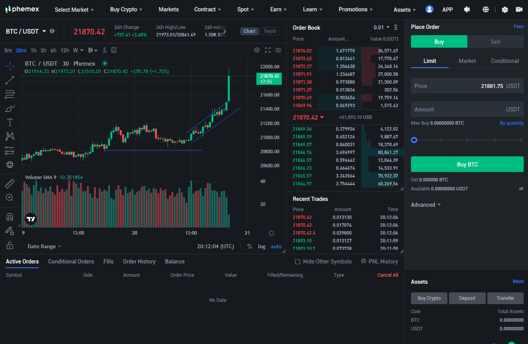
Task: Toggle lock all drawing tools
Action: [x=10, y=245]
